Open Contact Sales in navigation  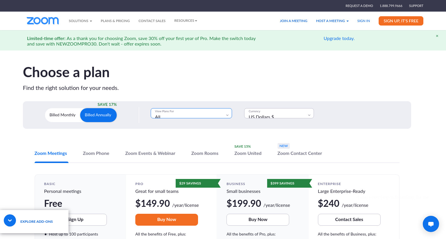coord(152,21)
